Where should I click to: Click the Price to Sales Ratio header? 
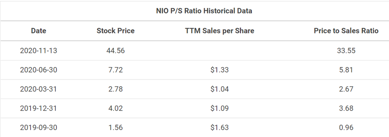(346, 31)
